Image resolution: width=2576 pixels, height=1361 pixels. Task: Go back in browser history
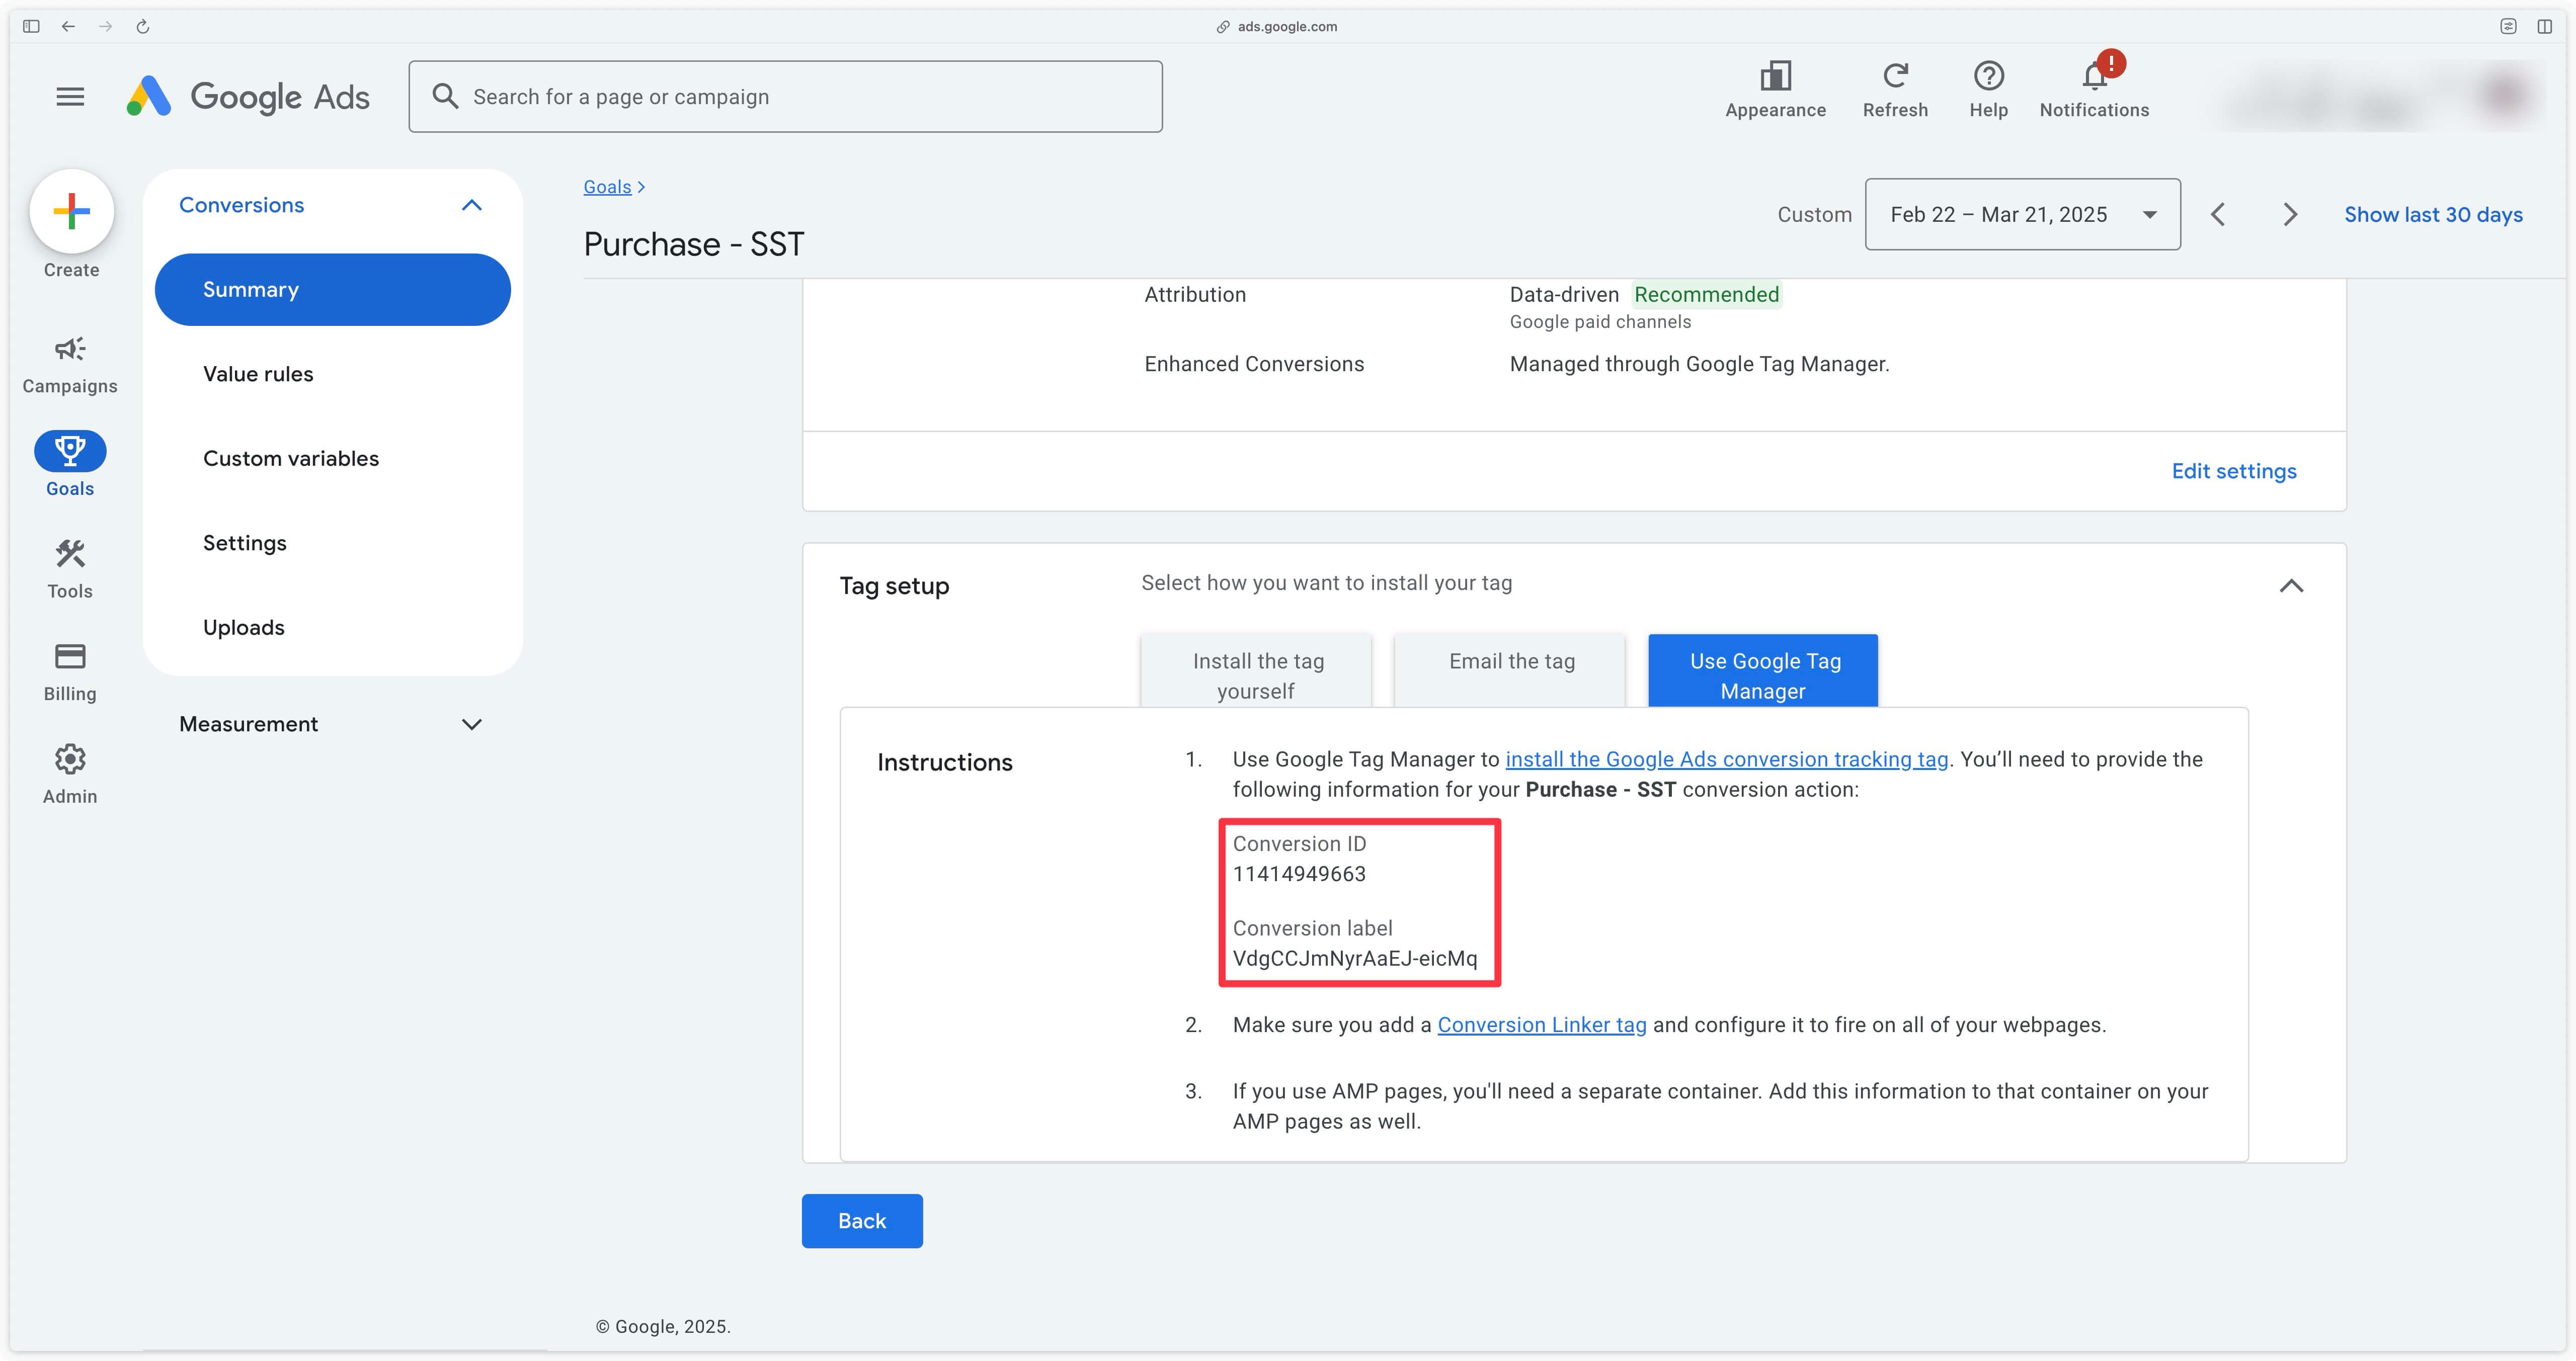tap(68, 26)
